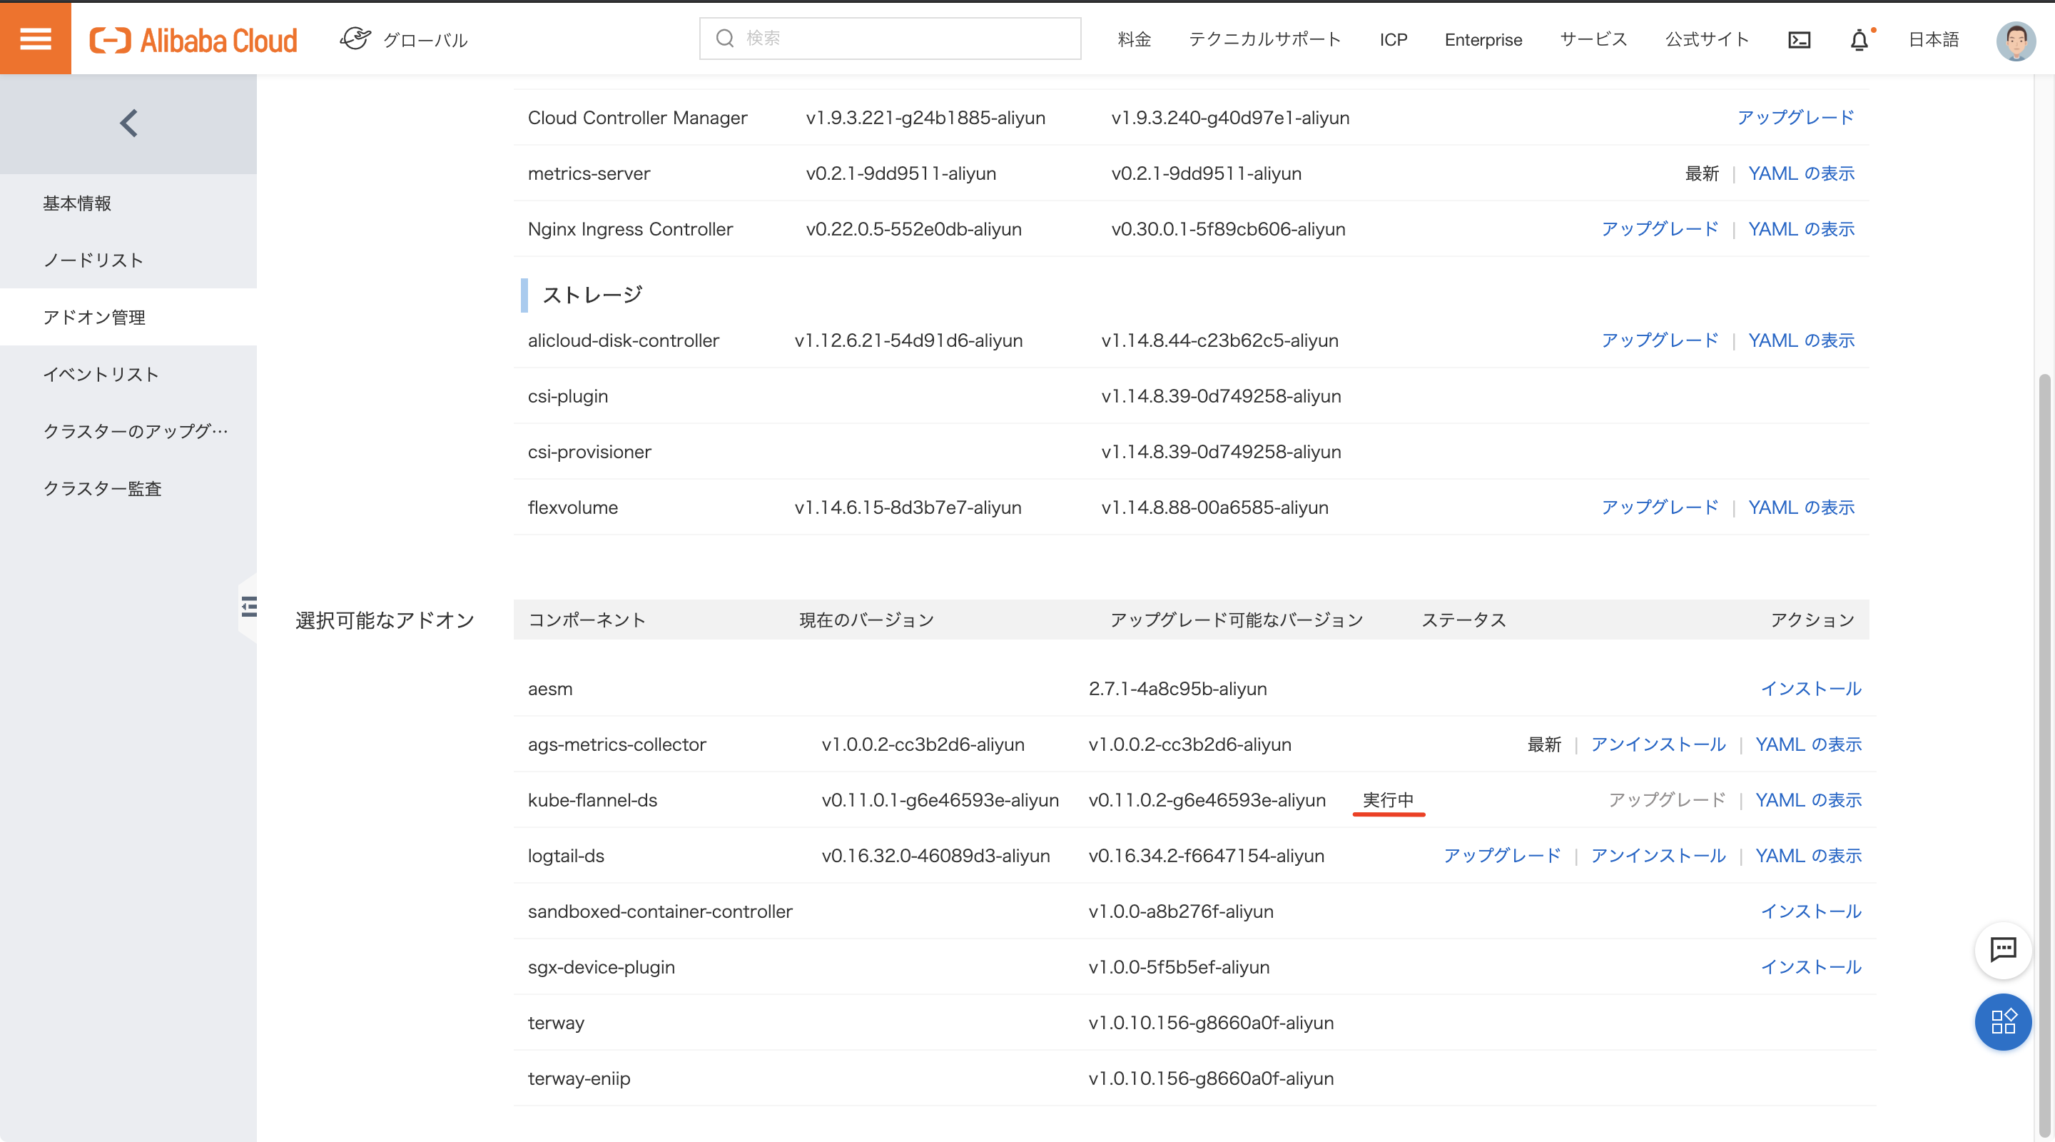Open the blue quick-access grid button
Viewport: 2055px width, 1142px height.
pyautogui.click(x=2002, y=1021)
